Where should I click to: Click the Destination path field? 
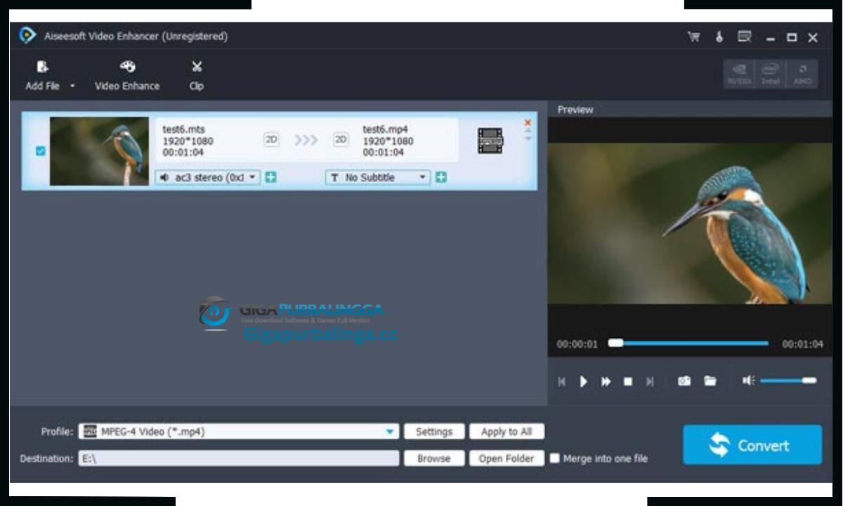[x=239, y=458]
